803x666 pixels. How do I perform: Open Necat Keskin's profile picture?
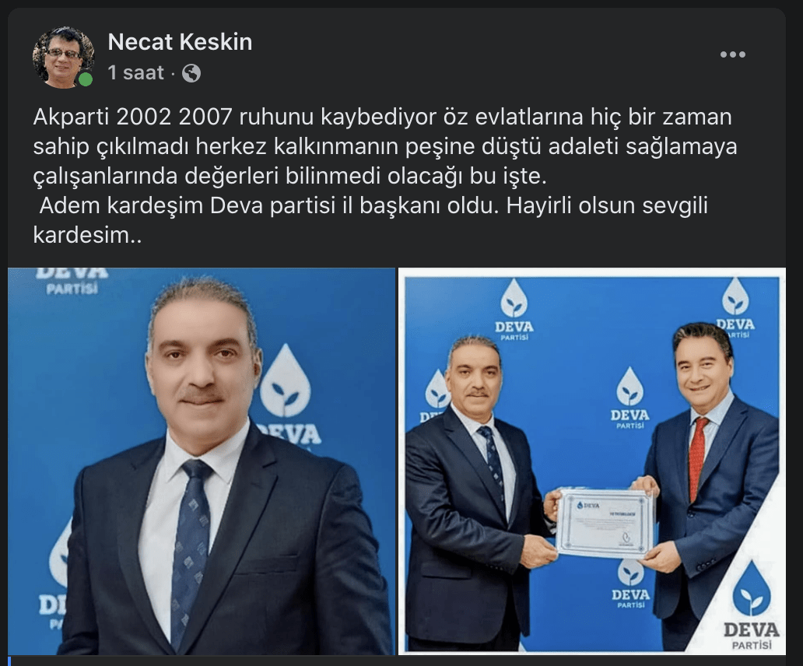(x=64, y=58)
